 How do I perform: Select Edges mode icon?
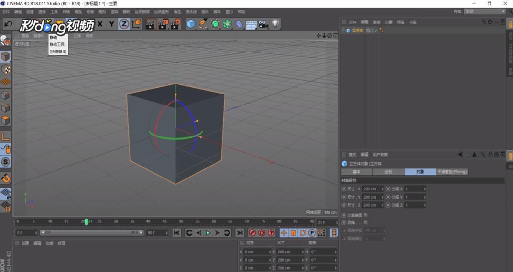[x=6, y=107]
